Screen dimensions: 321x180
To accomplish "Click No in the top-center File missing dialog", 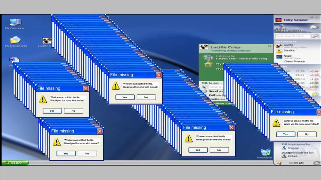I will click(146, 97).
